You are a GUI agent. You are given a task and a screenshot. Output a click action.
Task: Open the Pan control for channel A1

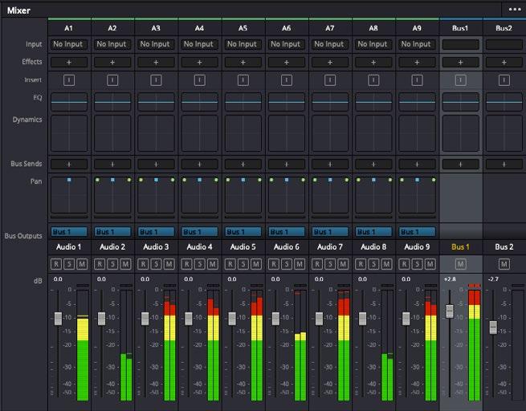tap(69, 195)
